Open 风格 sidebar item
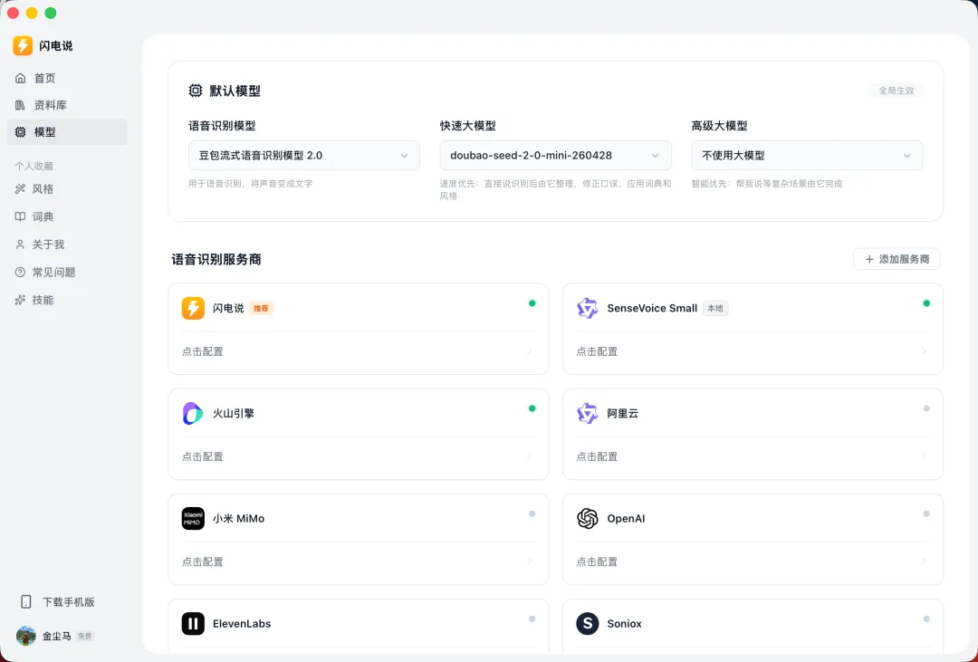The height and width of the screenshot is (662, 978). click(x=67, y=189)
